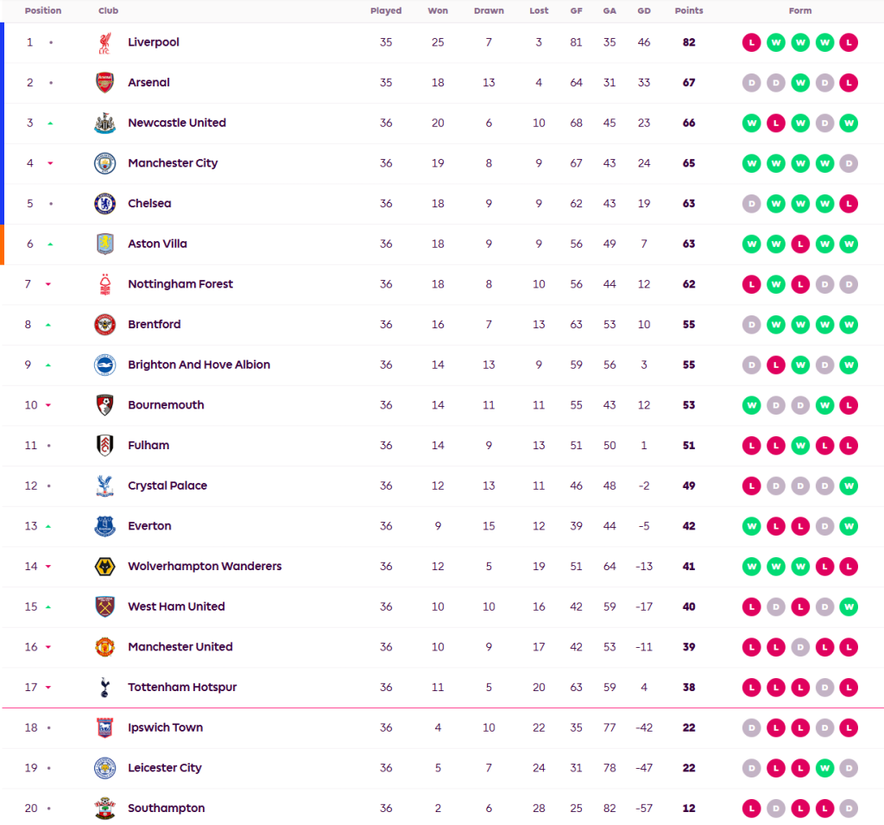Open the Nottingham Forest club page

[x=180, y=284]
